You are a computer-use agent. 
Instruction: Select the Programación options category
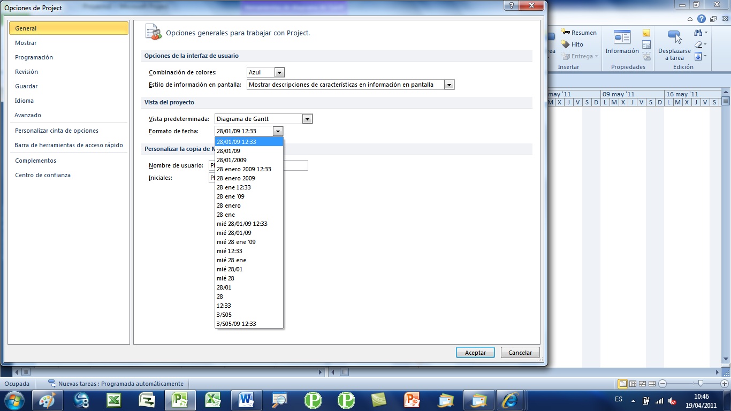[x=69, y=57]
